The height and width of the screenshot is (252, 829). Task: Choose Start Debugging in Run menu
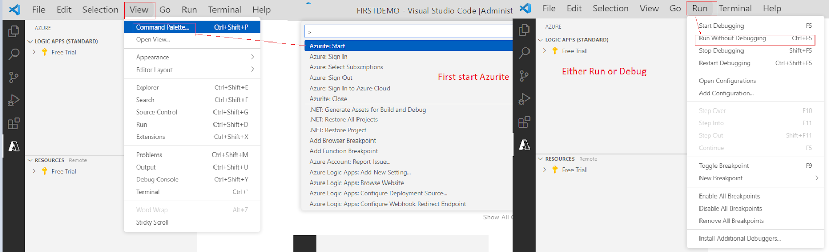pyautogui.click(x=755, y=26)
